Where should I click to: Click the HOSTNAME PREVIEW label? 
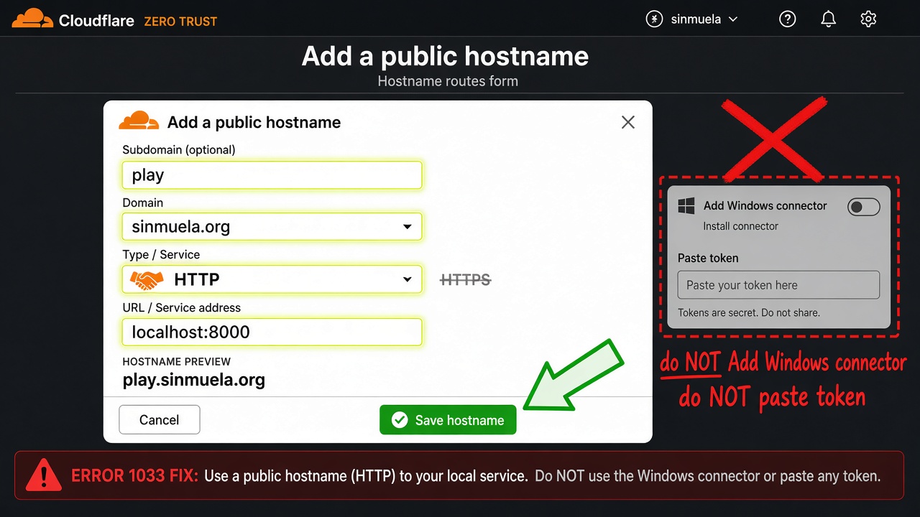point(177,361)
